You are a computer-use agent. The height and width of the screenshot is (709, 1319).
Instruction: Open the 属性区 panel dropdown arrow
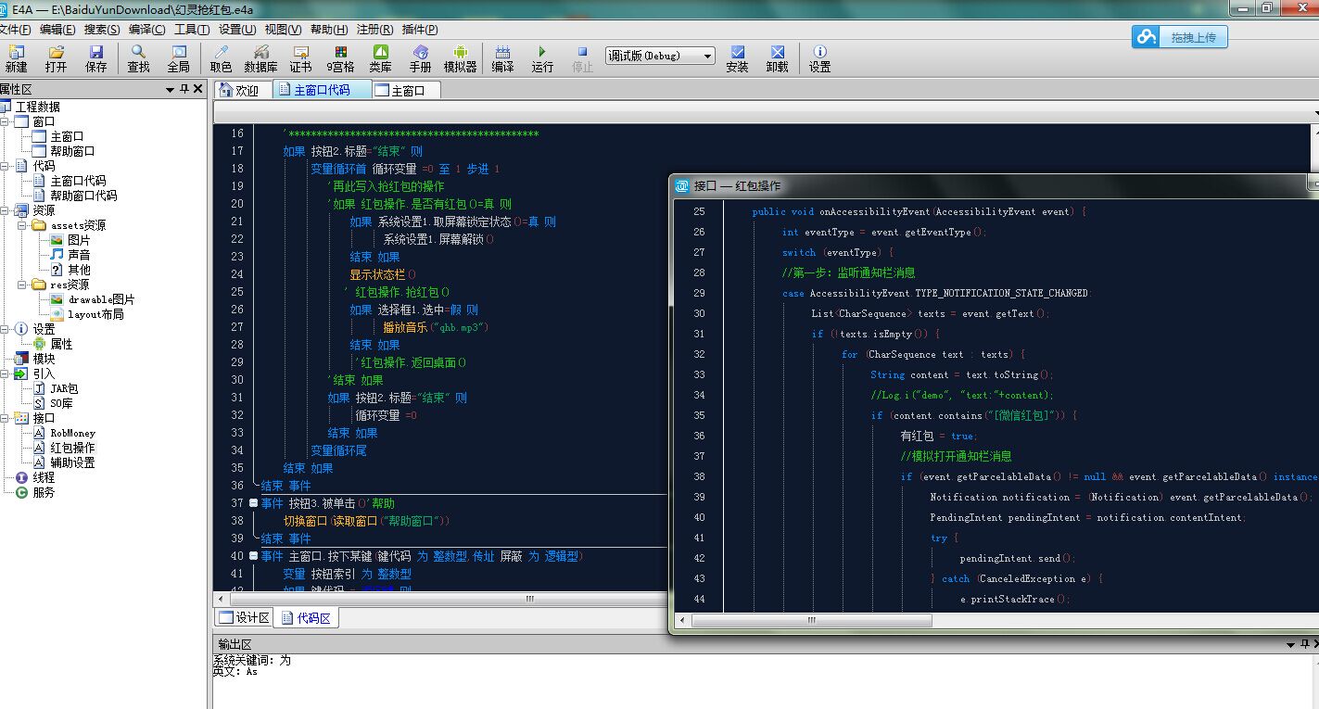170,90
